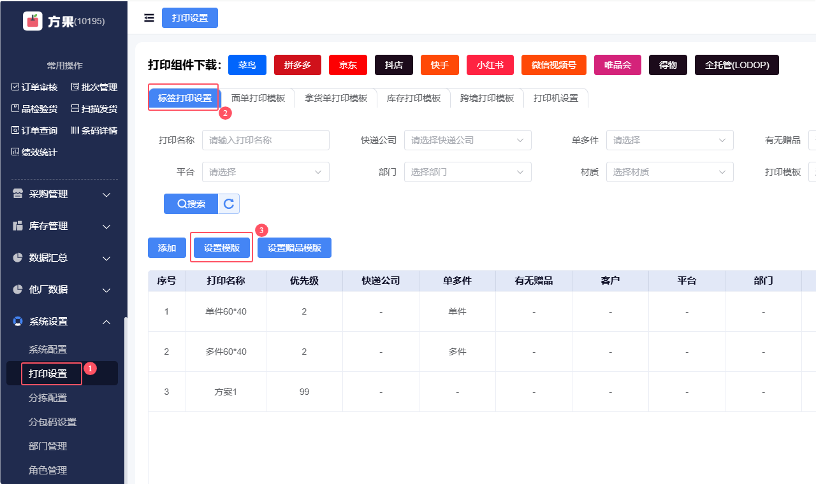Expand the 库存管理 menu chevron
816x484 pixels.
(106, 226)
